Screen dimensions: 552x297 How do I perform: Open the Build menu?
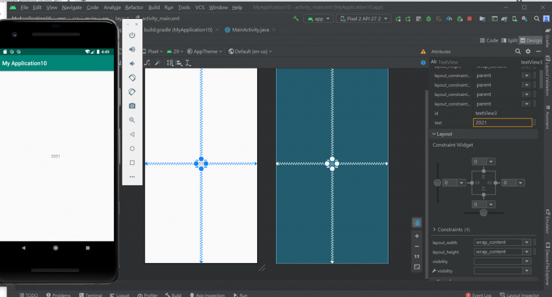coord(154,8)
